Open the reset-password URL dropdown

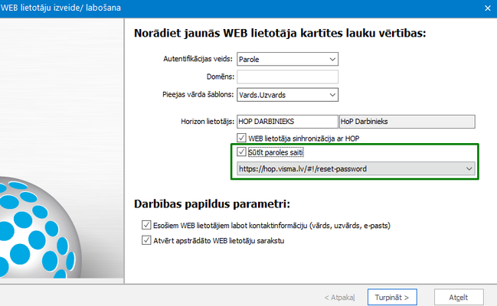coord(356,169)
